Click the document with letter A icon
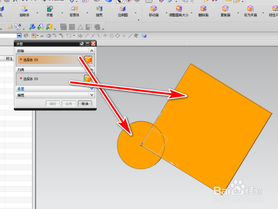Screen dimensions: 278x209 (18, 27)
